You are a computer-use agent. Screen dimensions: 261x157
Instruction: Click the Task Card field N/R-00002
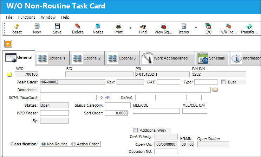[x=73, y=82]
